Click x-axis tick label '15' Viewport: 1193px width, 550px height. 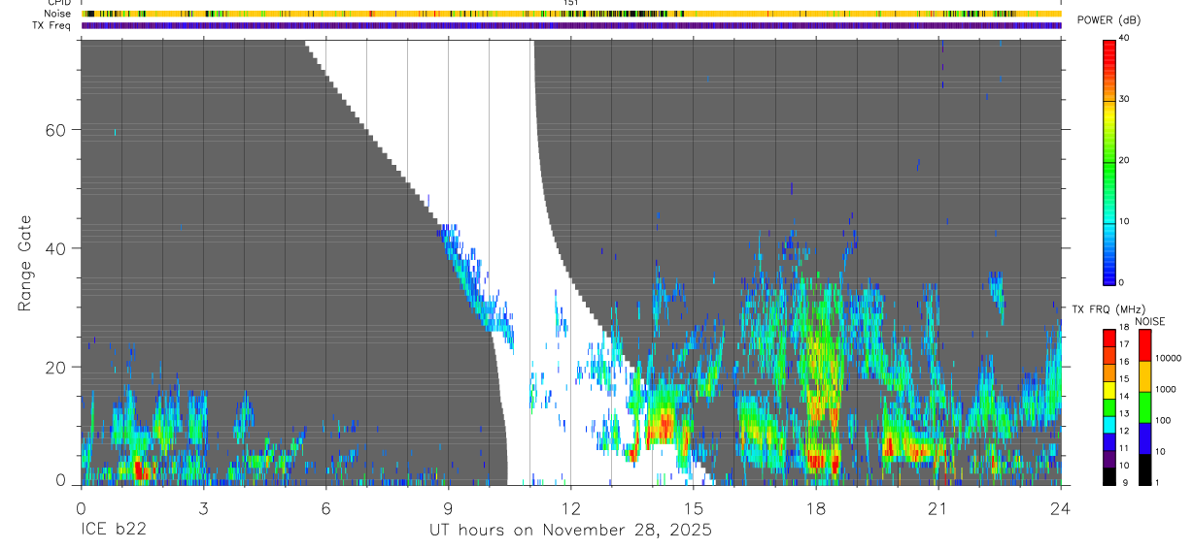[x=694, y=508]
